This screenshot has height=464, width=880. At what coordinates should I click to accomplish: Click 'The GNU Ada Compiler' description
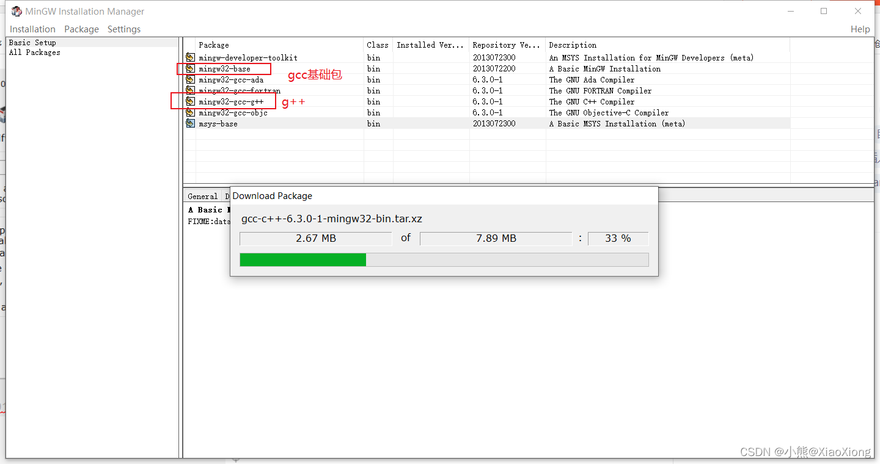pos(592,79)
